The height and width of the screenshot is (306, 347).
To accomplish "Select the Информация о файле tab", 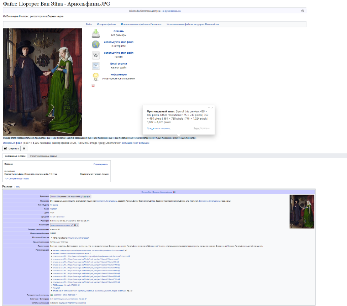I will [15, 156].
